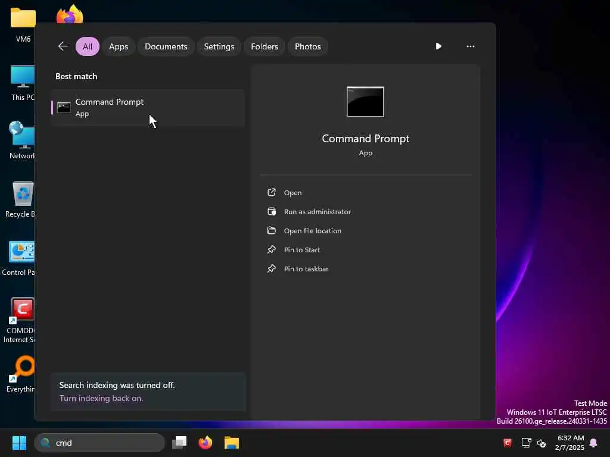Switch to the Folders filter tab
Screen dimensions: 610x457
click(264, 46)
